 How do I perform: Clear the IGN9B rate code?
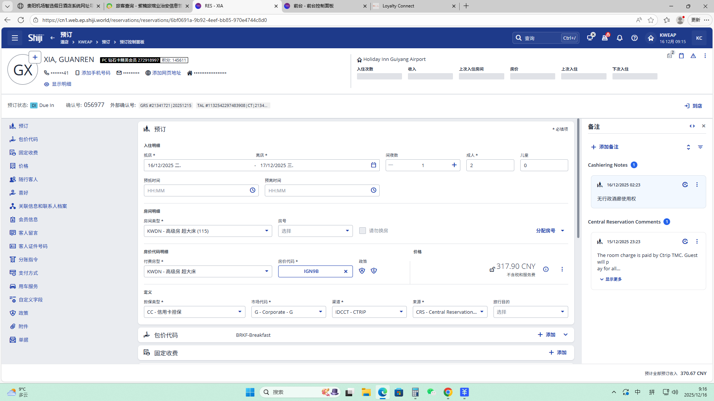tap(345, 271)
